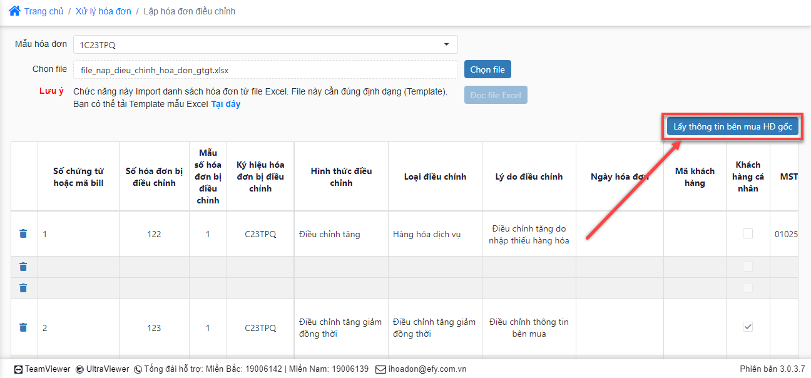The image size is (811, 378).
Task: Check Khách hàng cá nhân for row 1
Action: [748, 233]
